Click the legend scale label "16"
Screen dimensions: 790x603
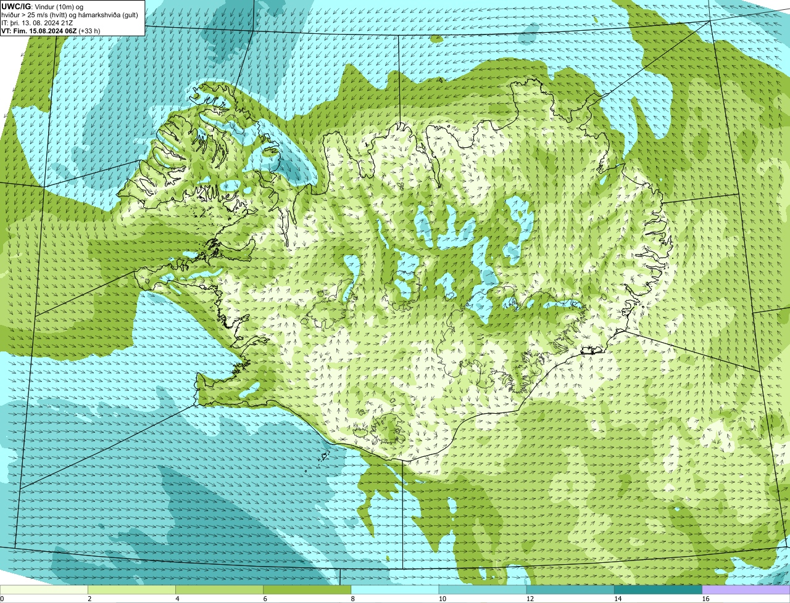[706, 599]
